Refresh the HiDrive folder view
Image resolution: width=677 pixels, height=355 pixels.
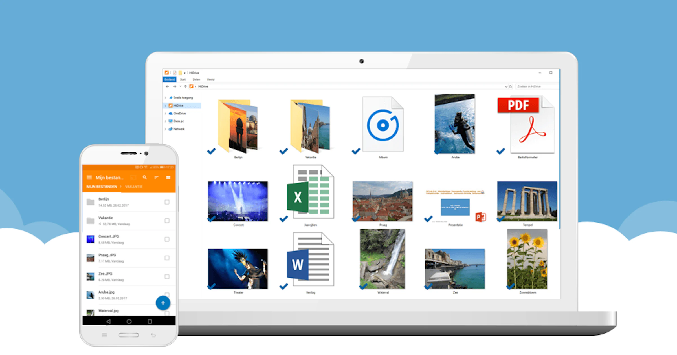tap(511, 87)
